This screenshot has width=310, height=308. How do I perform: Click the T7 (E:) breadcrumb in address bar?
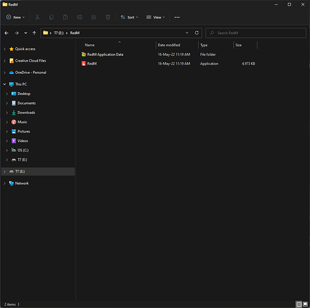click(x=58, y=33)
